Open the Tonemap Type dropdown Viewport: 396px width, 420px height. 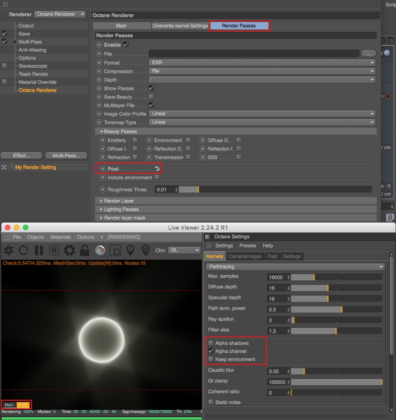(262, 122)
